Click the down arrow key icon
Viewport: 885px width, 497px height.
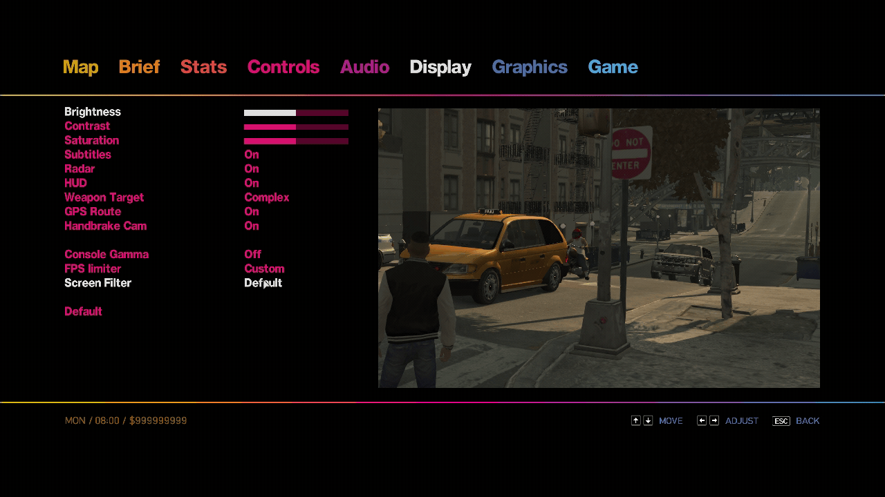click(x=648, y=420)
